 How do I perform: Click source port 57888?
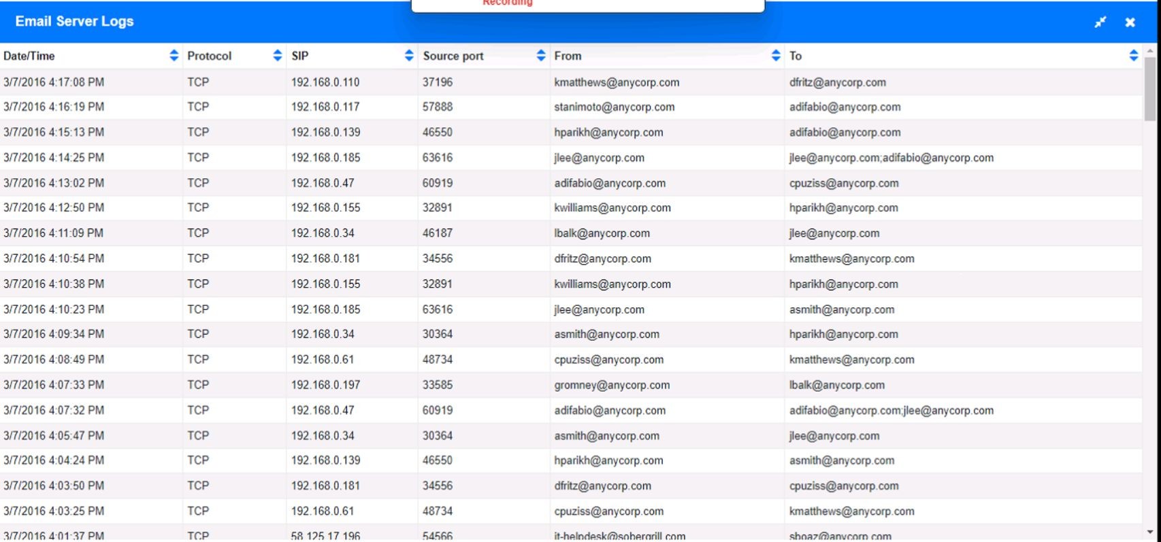click(438, 107)
